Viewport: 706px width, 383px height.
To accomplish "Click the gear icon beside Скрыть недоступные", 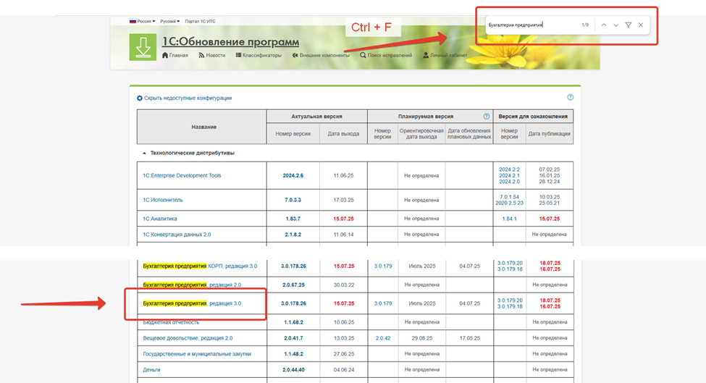I will click(x=140, y=98).
